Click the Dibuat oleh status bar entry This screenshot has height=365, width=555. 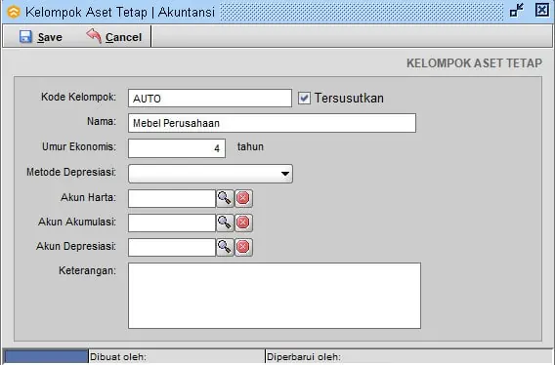[x=118, y=357]
